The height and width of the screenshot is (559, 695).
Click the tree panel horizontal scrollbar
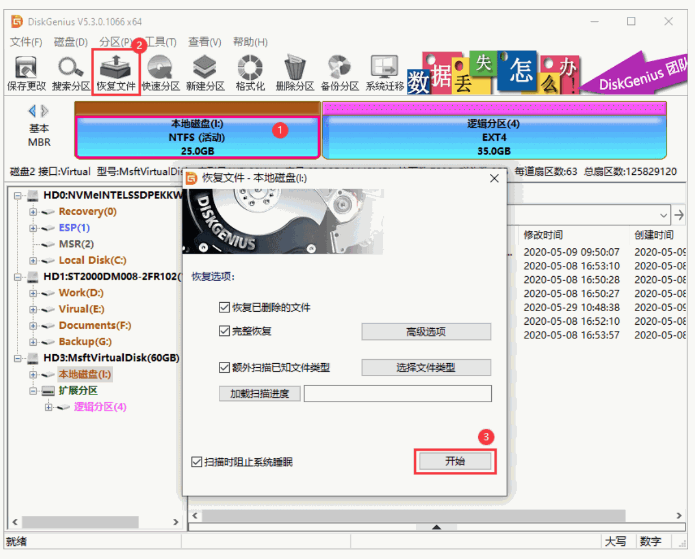click(x=80, y=521)
